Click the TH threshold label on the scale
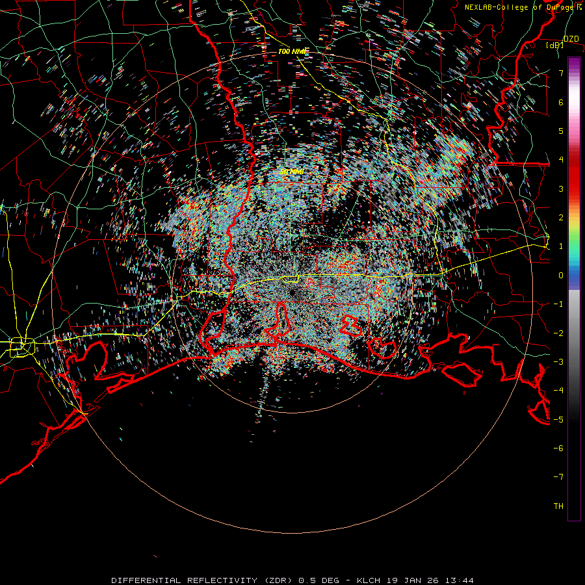The height and width of the screenshot is (585, 585). pos(558,506)
